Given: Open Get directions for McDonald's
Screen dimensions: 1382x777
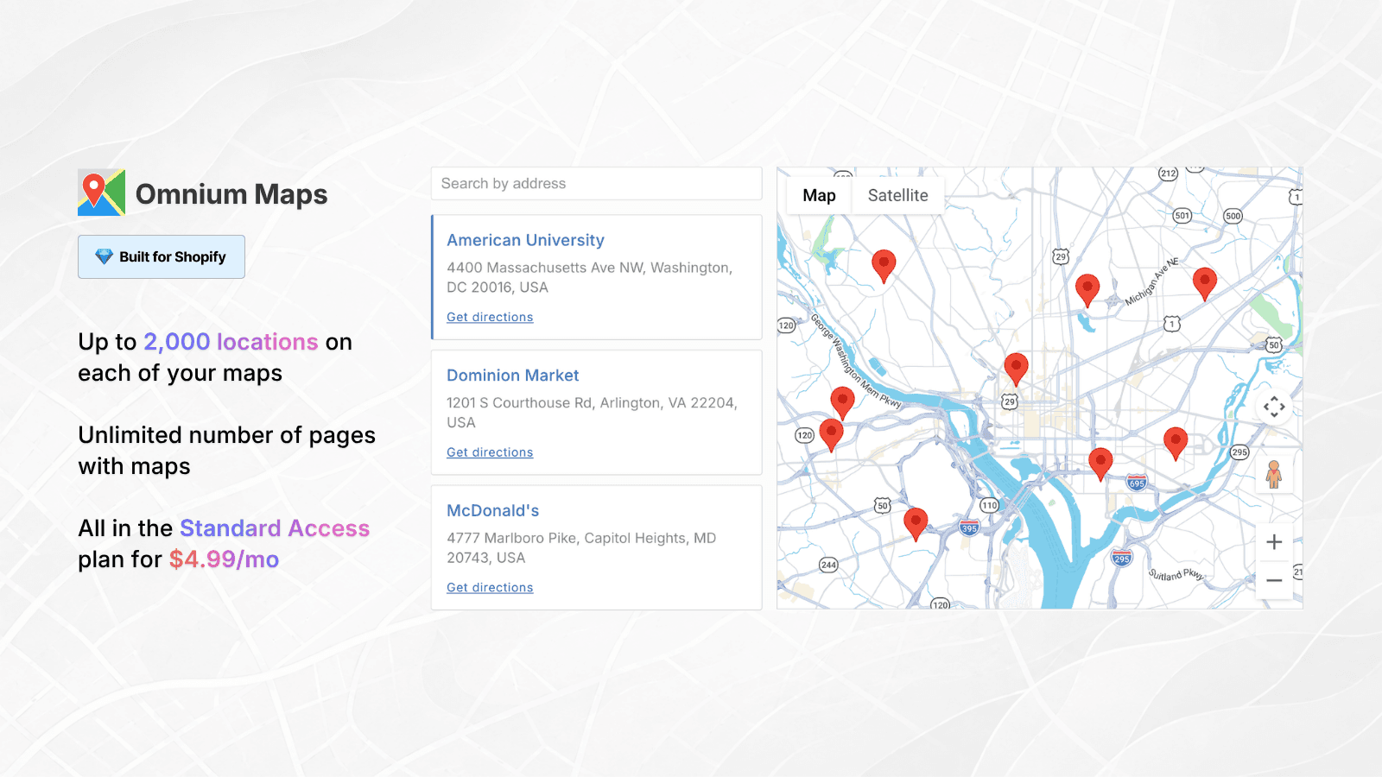Looking at the screenshot, I should [490, 587].
